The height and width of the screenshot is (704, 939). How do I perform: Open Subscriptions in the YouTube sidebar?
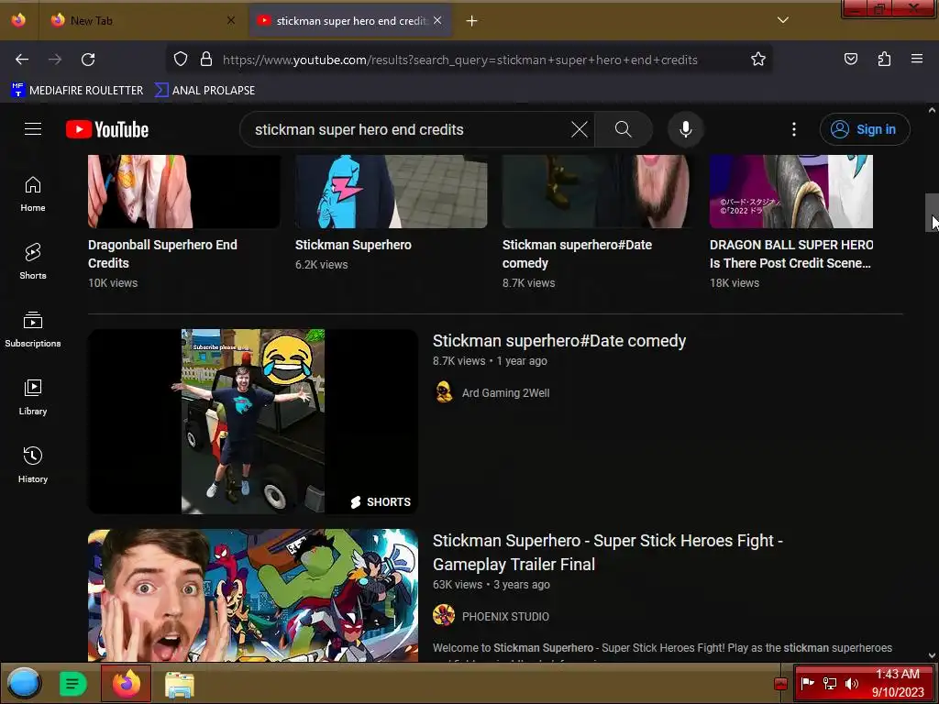(x=33, y=329)
